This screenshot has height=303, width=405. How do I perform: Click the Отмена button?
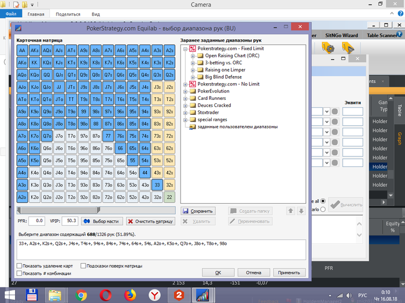pyautogui.click(x=253, y=272)
